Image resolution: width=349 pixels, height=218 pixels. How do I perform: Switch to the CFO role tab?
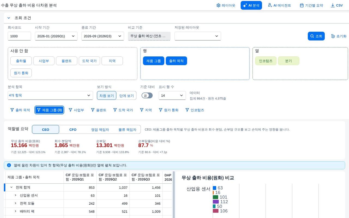pyautogui.click(x=73, y=129)
